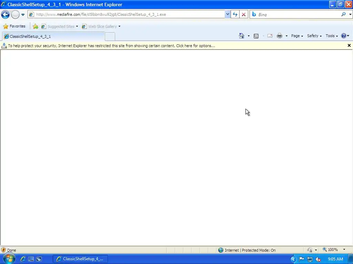Click the status bar privacy lock icon
353x264 pixels.
(x=310, y=250)
